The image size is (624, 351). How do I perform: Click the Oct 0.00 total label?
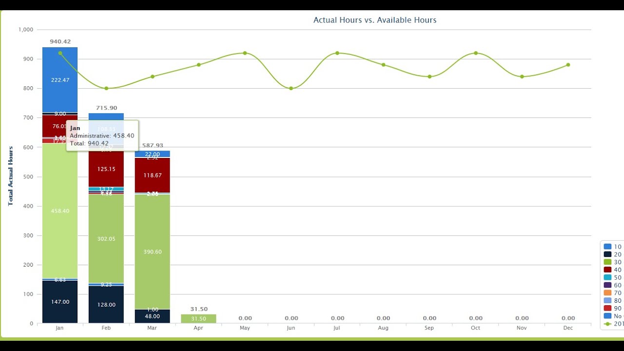click(476, 318)
